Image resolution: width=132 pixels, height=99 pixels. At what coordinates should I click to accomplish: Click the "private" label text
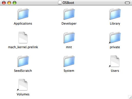115,47
